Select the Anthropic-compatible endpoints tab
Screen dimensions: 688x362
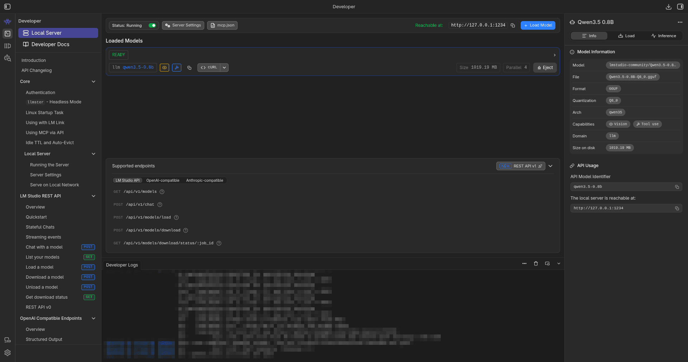coord(205,181)
